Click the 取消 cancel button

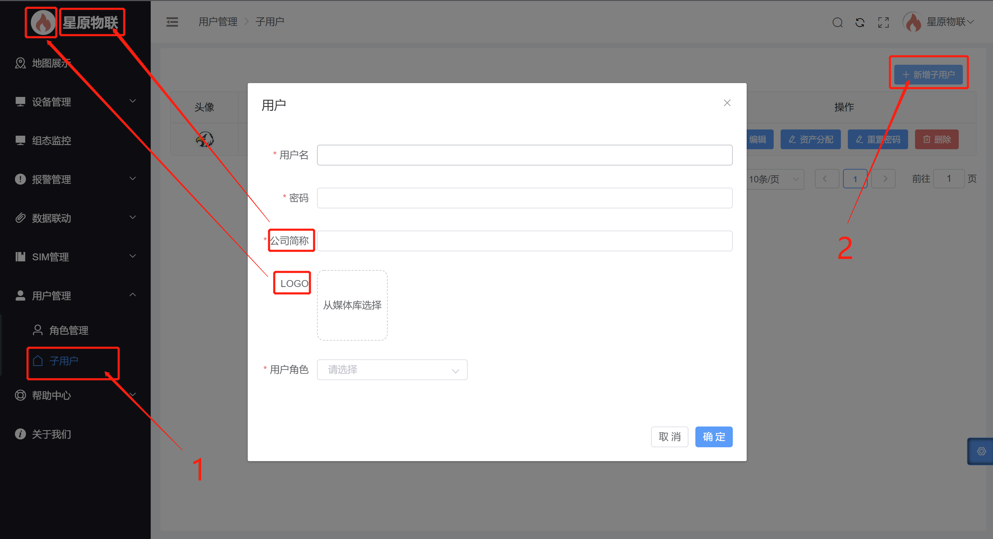[669, 437]
